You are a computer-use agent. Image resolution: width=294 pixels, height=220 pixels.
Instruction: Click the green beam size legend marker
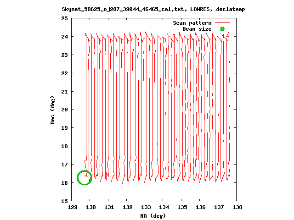tap(222, 29)
